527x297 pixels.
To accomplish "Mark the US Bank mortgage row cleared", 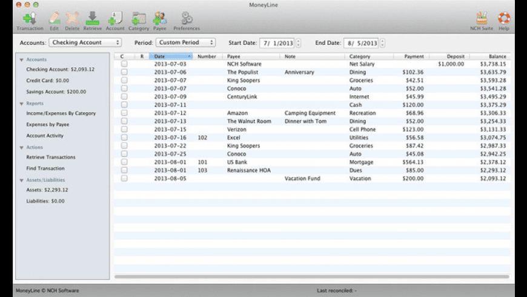I will pos(124,162).
